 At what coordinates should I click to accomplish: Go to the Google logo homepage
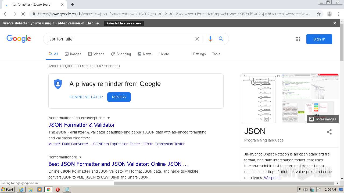(x=19, y=39)
